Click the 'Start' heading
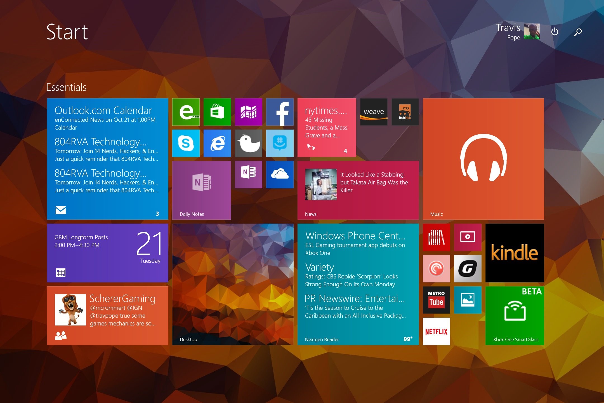The image size is (604, 403). [x=67, y=32]
